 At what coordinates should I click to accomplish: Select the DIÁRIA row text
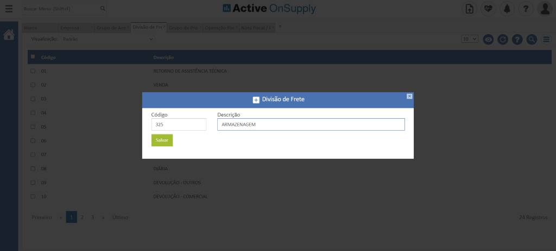click(160, 169)
